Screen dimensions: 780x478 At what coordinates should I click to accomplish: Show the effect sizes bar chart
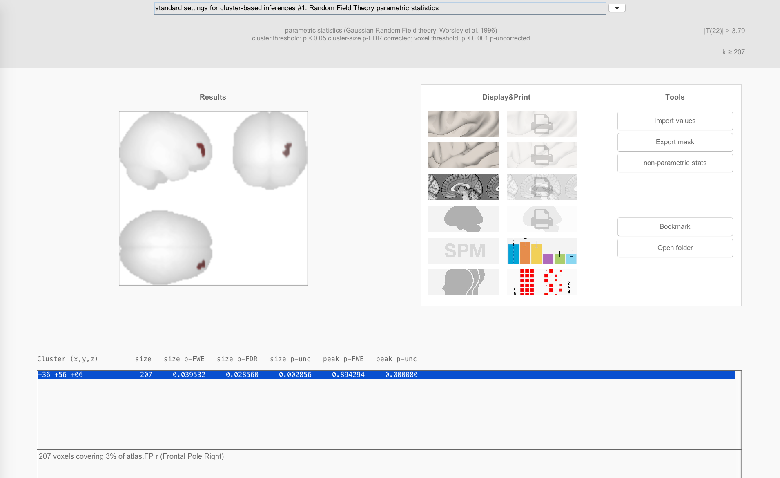click(x=542, y=251)
